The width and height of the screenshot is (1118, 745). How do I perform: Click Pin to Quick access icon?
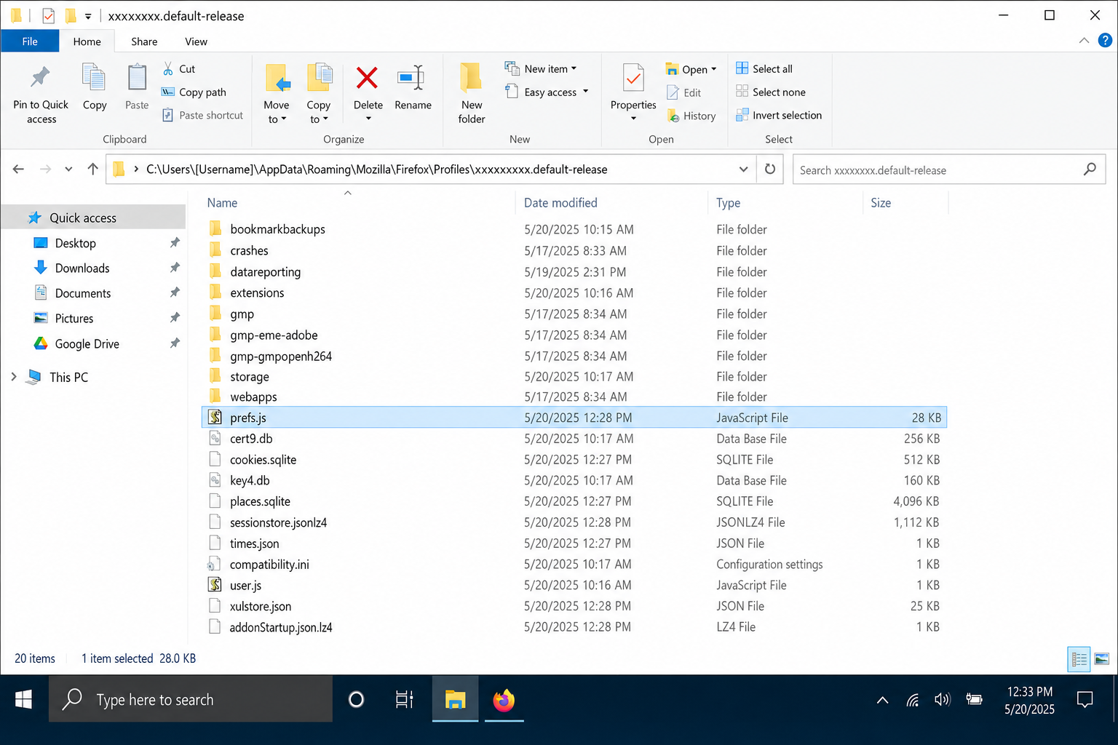click(40, 78)
